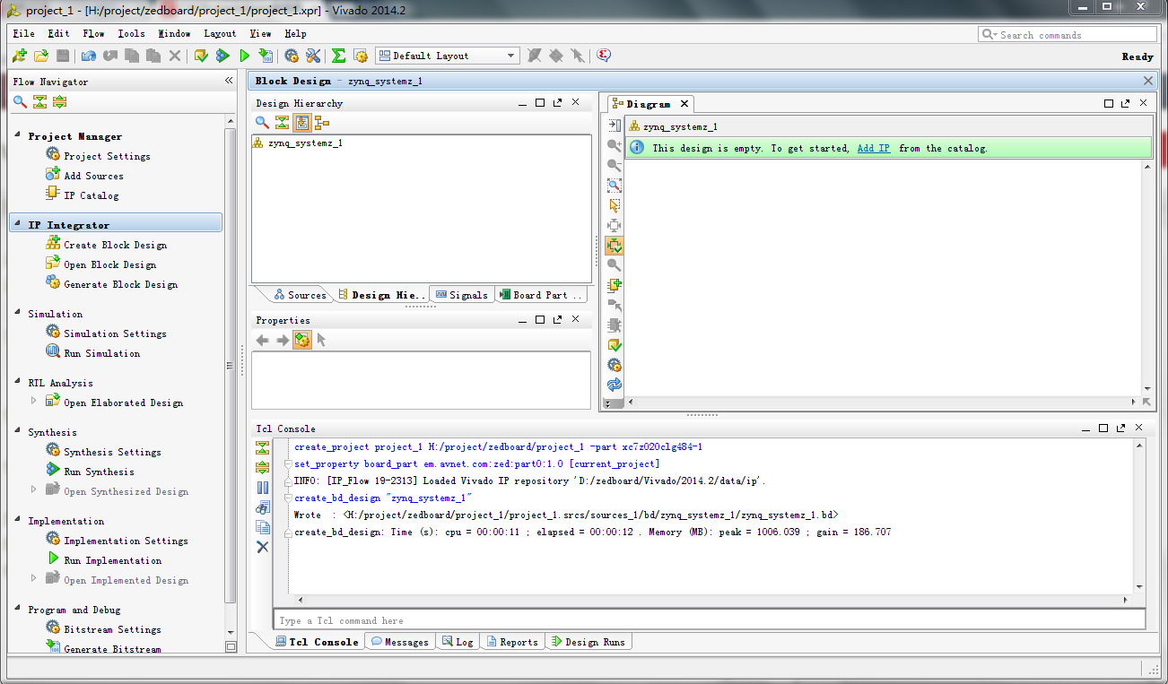Collapse the Project Manager section
1168x684 pixels.
point(18,135)
